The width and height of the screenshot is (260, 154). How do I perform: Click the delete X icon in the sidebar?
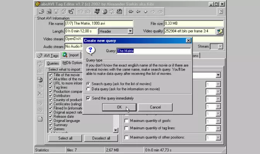[40, 94]
